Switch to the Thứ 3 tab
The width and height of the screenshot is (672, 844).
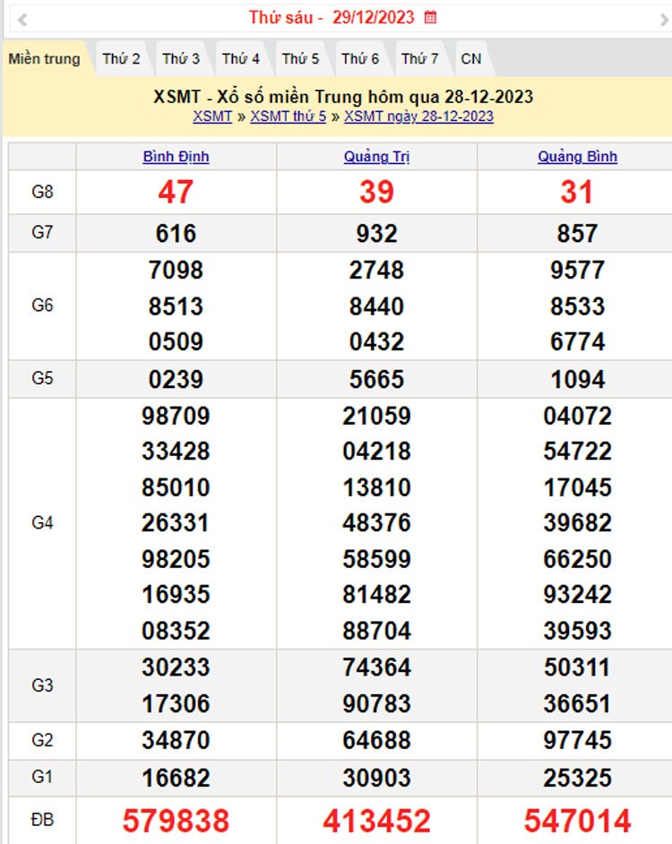(181, 59)
